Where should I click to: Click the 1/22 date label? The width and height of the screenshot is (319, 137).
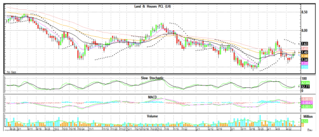point(185,129)
